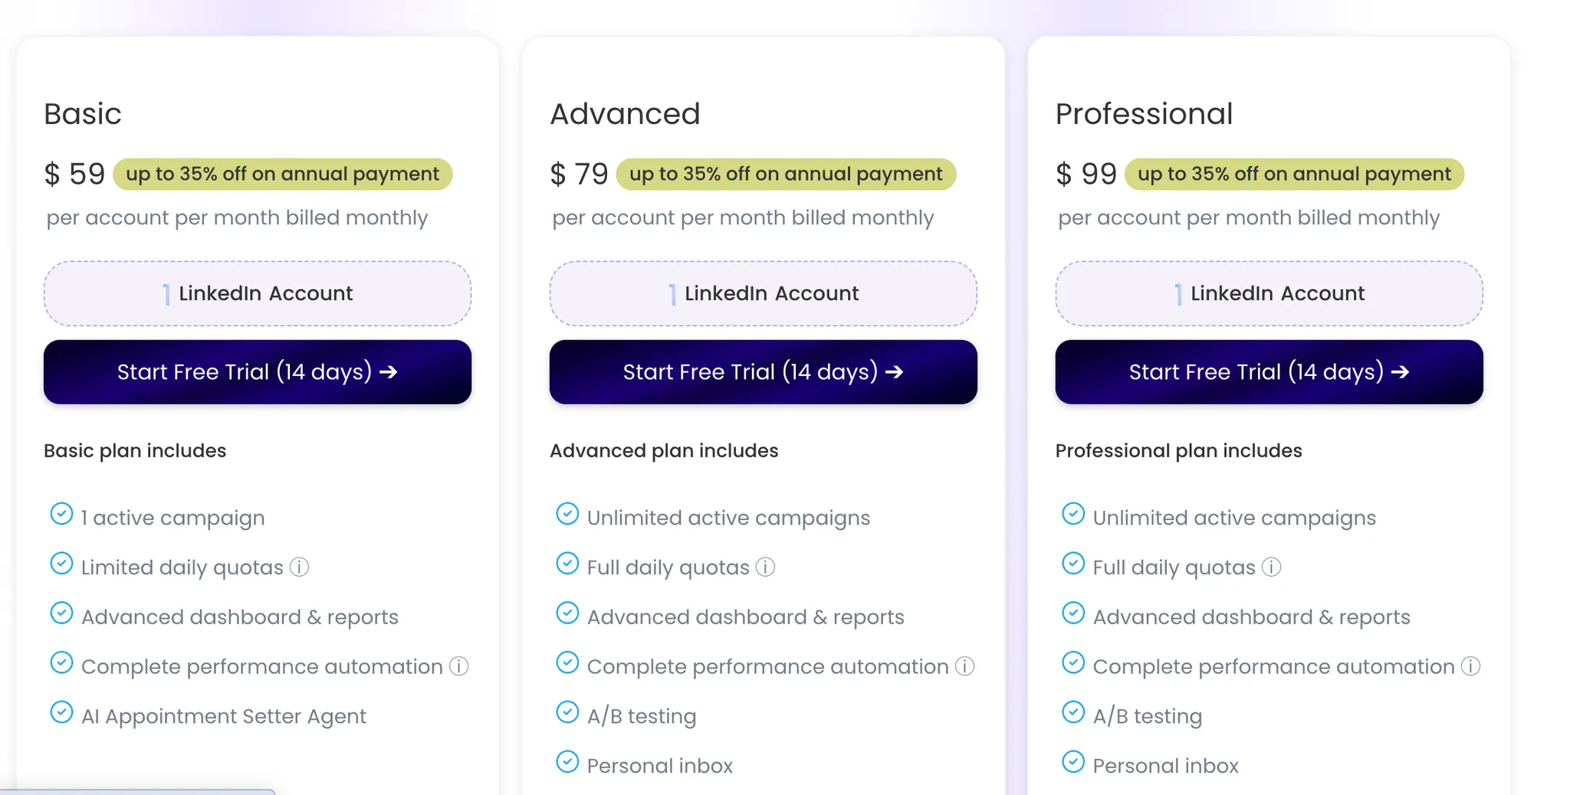Click Advanced plan 35% off badge
This screenshot has height=795, width=1570.
point(786,174)
